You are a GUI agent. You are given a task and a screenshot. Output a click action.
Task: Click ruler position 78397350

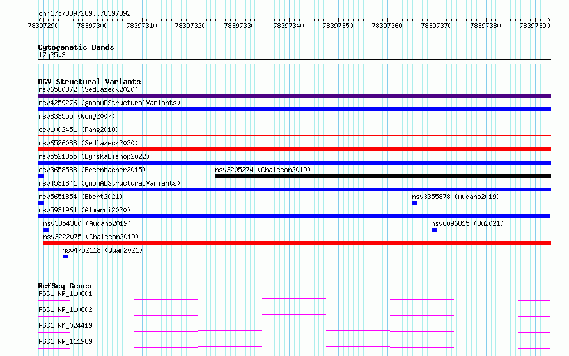click(x=338, y=26)
